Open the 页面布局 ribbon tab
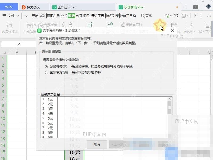213x160 pixels. pos(53,16)
